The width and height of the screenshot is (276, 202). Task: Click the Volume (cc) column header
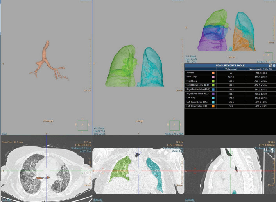tap(232, 69)
